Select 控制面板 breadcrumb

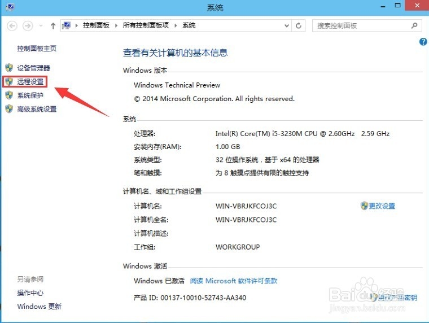coord(97,25)
